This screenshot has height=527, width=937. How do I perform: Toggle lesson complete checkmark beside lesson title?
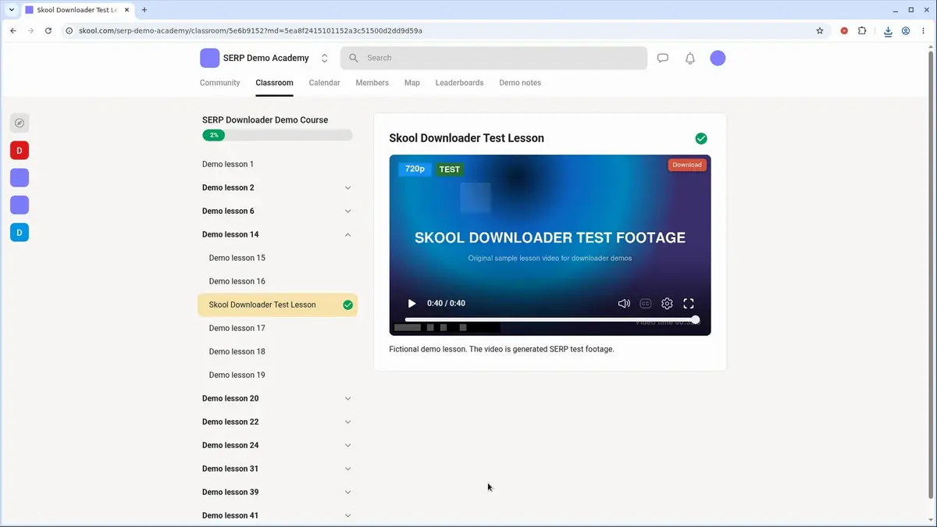click(701, 138)
